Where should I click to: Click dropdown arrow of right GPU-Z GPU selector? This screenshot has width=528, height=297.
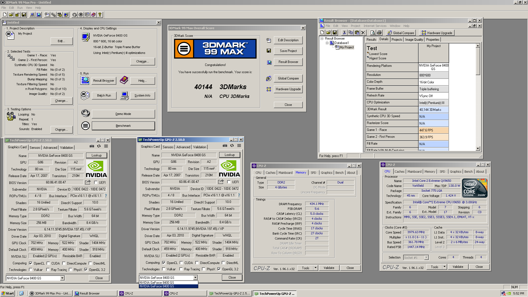click(x=195, y=277)
